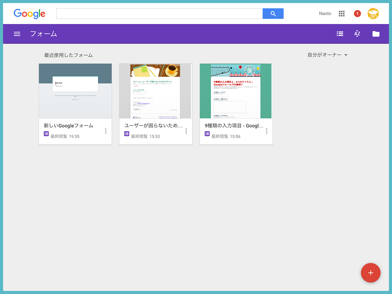The height and width of the screenshot is (294, 392).
Task: Switch to list view
Action: point(340,34)
